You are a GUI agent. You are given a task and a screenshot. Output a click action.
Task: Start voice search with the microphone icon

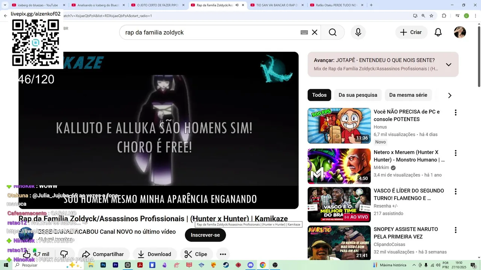[x=358, y=32]
